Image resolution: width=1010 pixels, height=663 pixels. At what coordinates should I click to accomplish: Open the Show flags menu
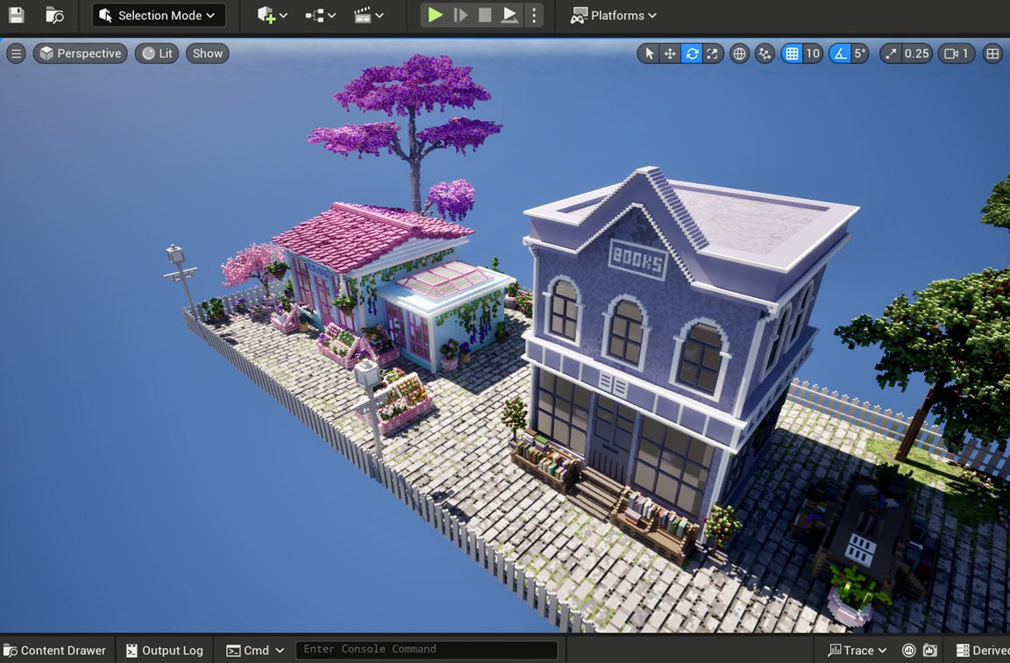tap(208, 53)
